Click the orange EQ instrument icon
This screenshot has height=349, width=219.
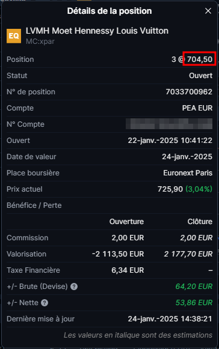14,35
